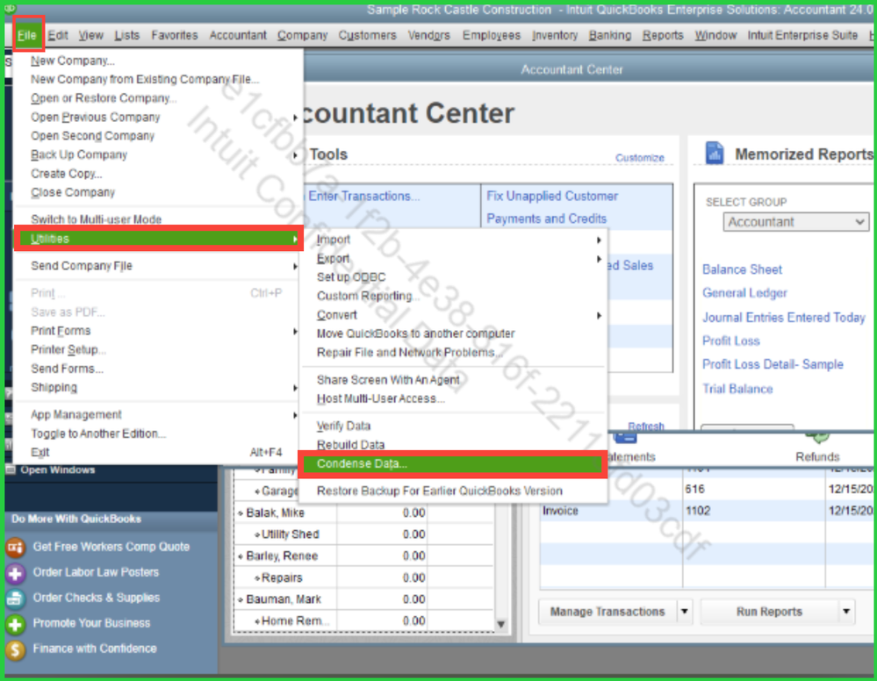Open the Select Group Accountant dropdown
Image resolution: width=877 pixels, height=681 pixels.
click(796, 222)
